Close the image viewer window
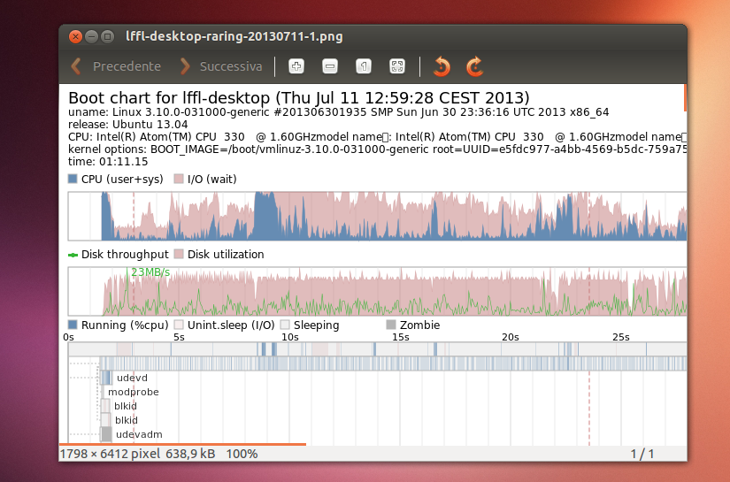This screenshot has height=482, width=730. pos(75,36)
